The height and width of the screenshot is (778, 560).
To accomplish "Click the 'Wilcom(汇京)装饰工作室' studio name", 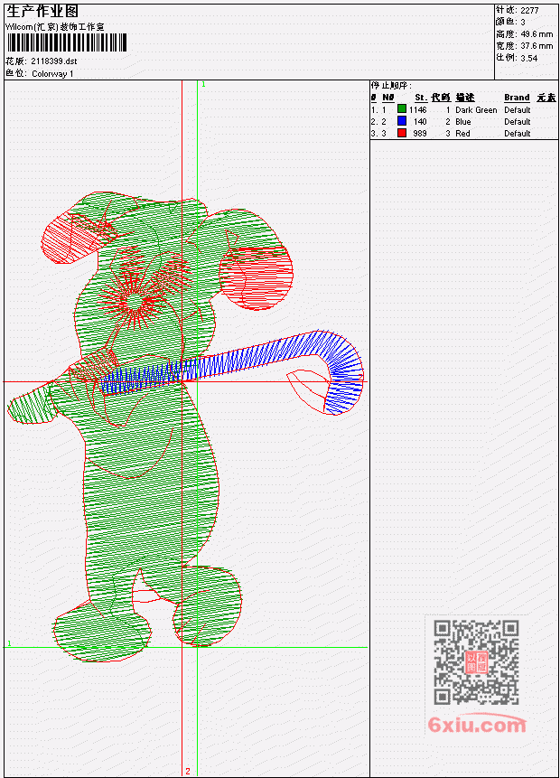I will 54,27.
